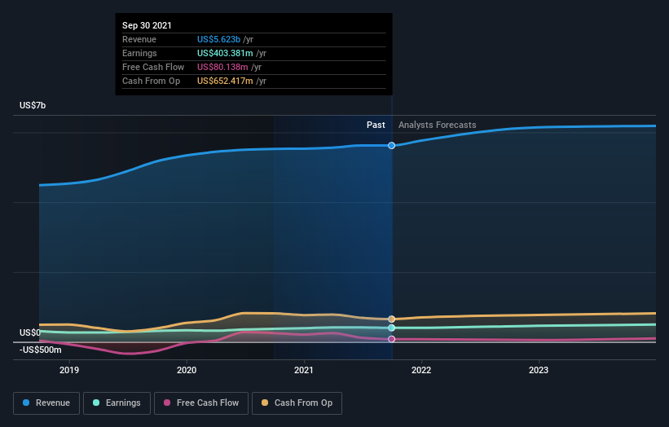Click the US$403.381m earnings value
The image size is (669, 427).
(x=225, y=53)
